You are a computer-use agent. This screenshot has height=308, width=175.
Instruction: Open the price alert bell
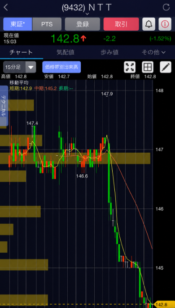(x=149, y=24)
